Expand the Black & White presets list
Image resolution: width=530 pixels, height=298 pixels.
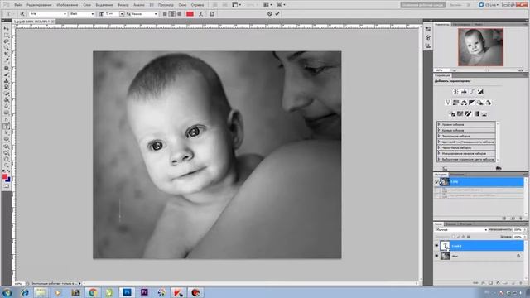[x=439, y=147]
